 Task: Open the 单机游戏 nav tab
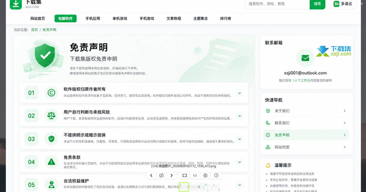click(120, 19)
